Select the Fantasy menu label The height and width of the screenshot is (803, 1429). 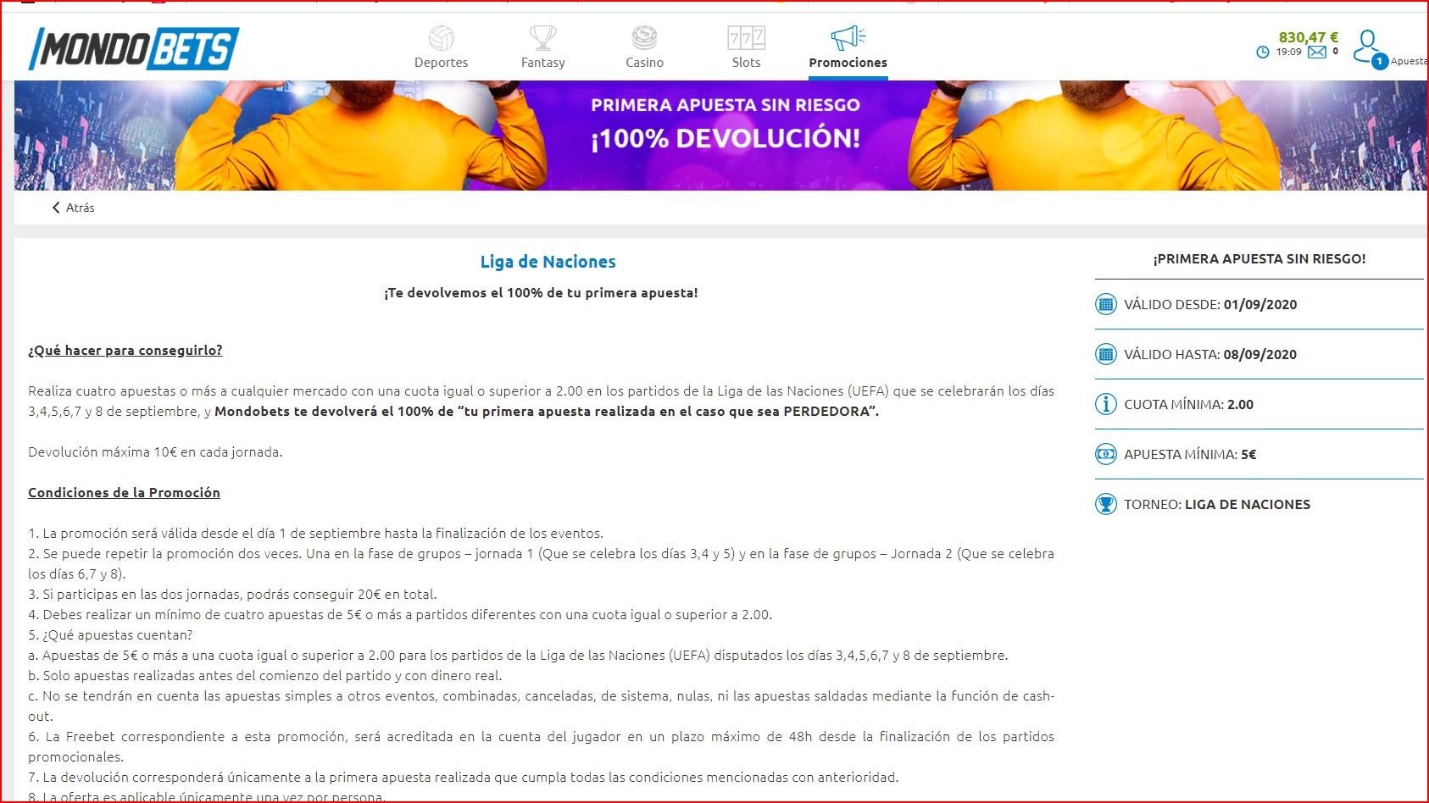point(542,63)
